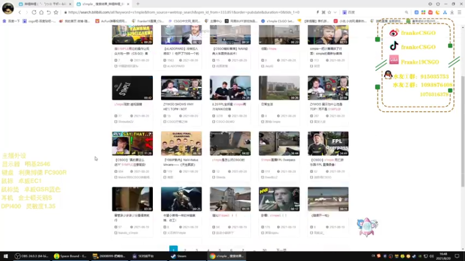Open the s1mple CSGO Settings bookmark
This screenshot has width=465, height=261.
point(278,21)
